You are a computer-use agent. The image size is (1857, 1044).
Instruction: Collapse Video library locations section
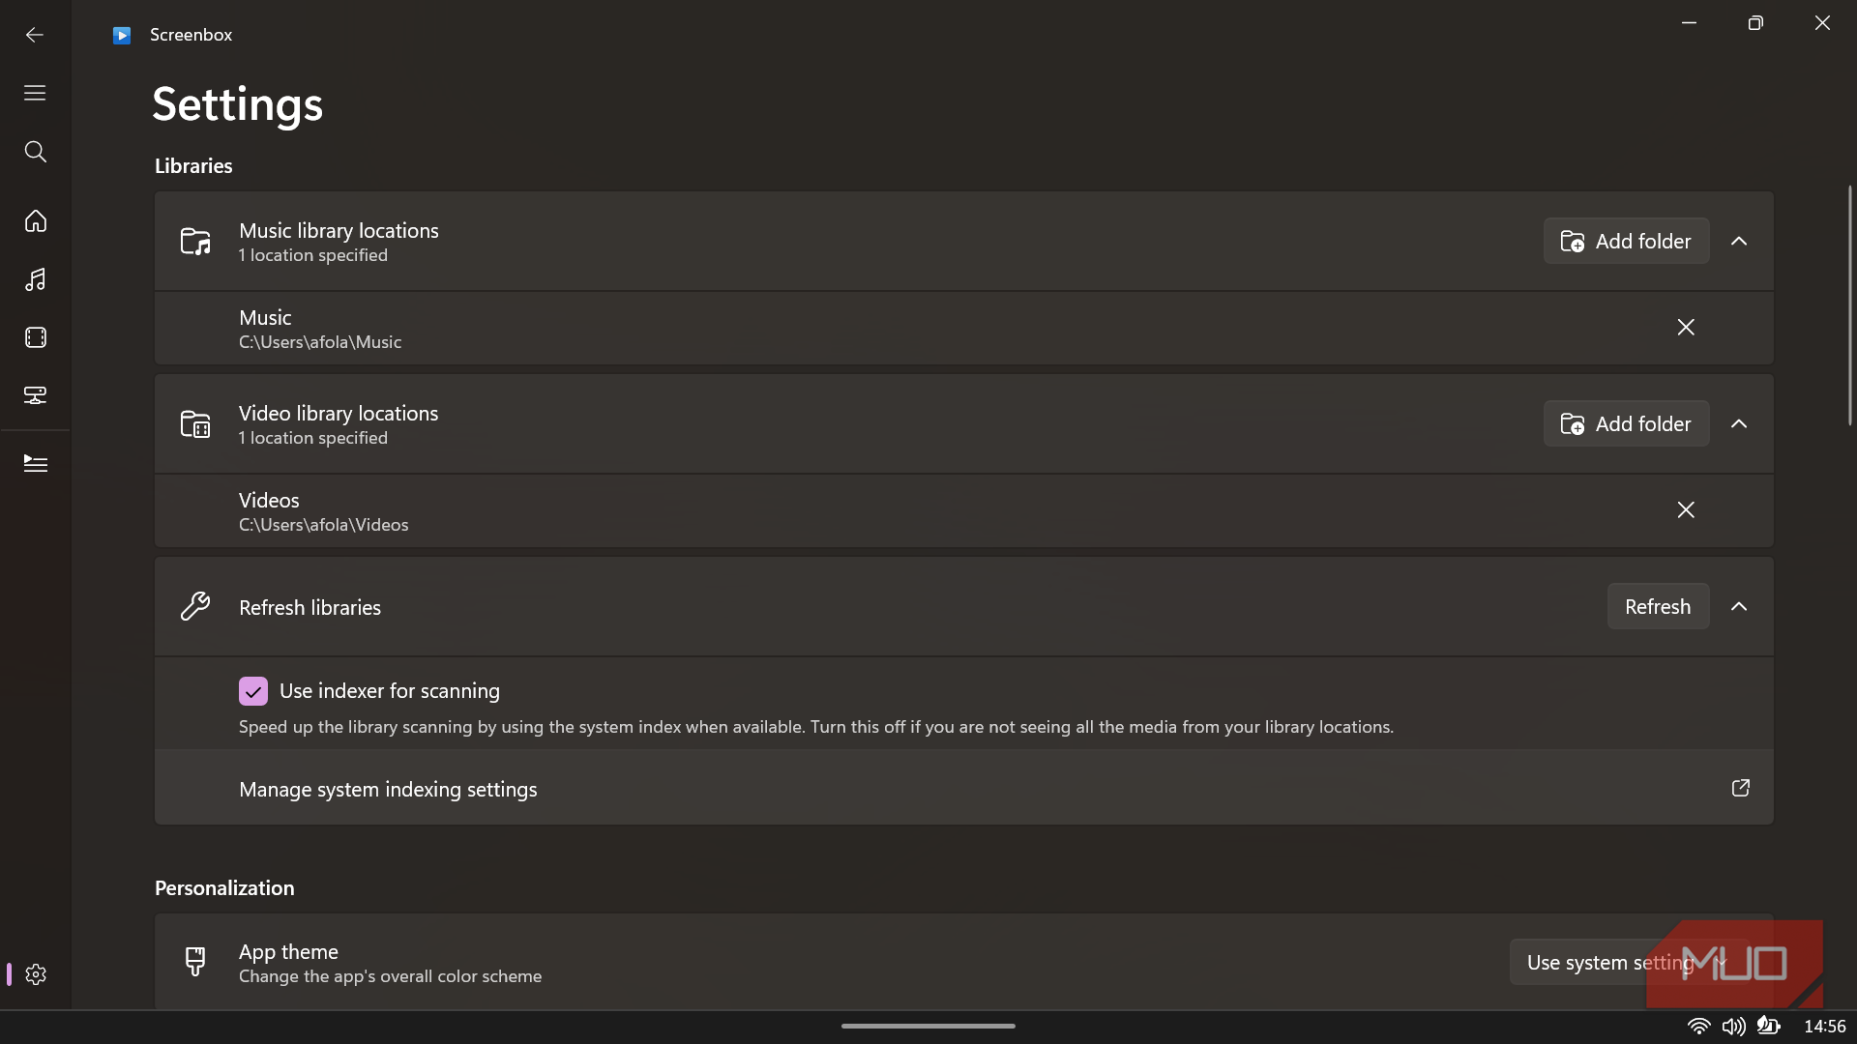tap(1739, 423)
